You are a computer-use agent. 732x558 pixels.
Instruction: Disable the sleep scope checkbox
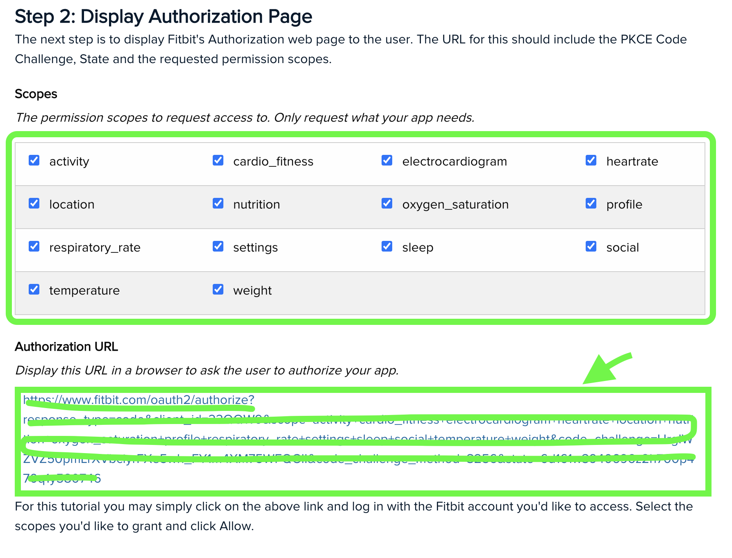tap(387, 246)
